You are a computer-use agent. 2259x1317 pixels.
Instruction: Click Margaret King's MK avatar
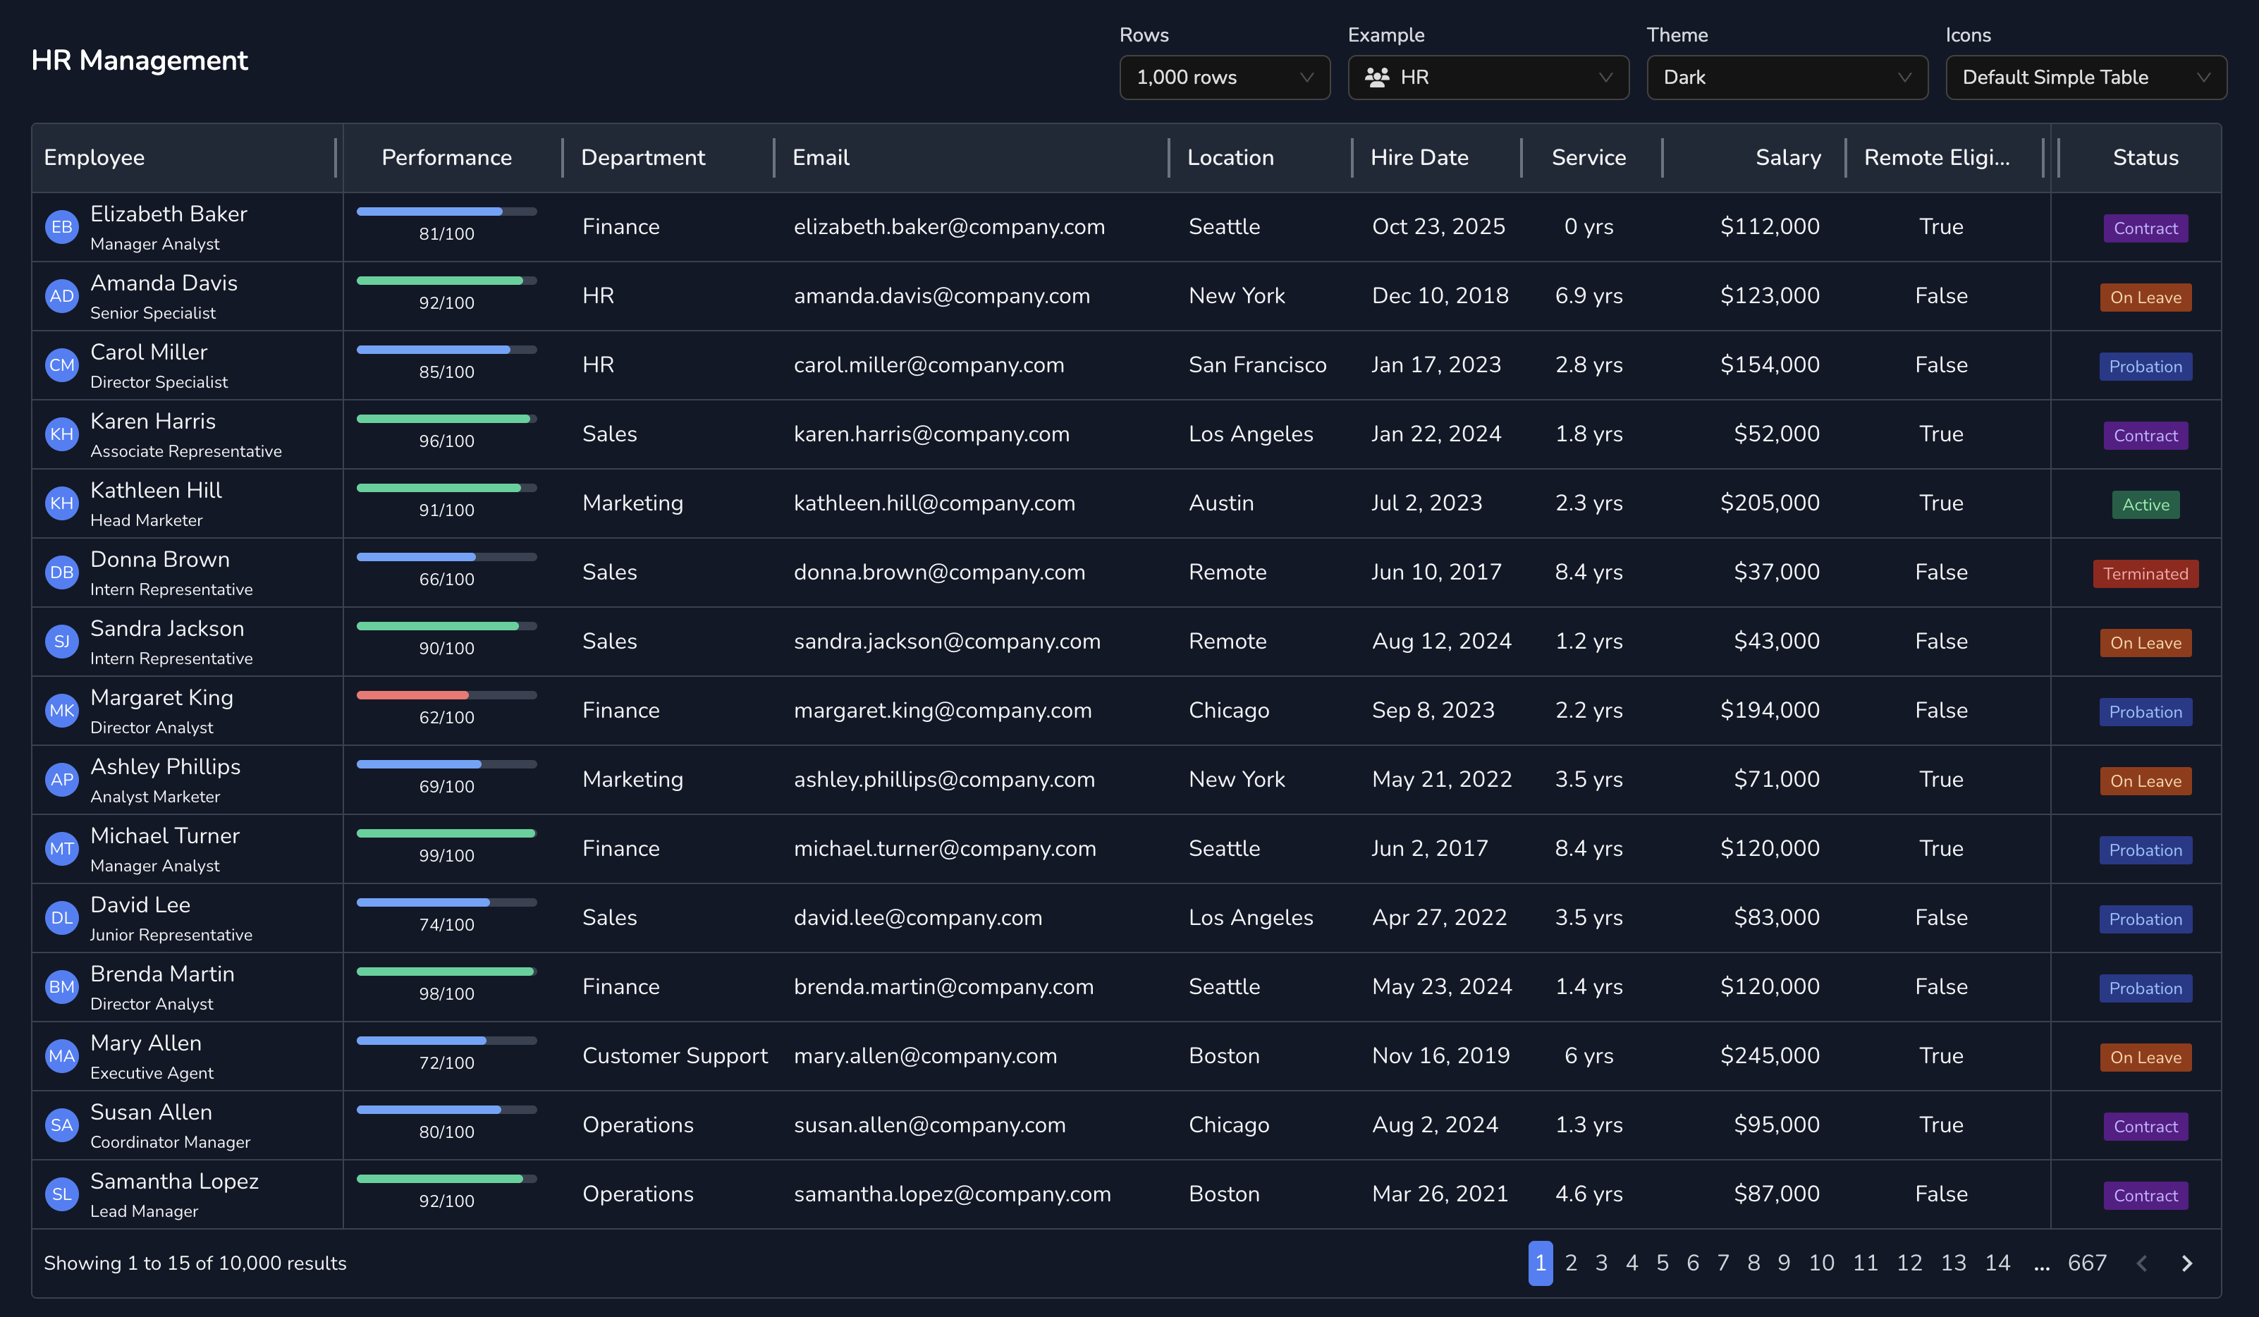pyautogui.click(x=62, y=710)
